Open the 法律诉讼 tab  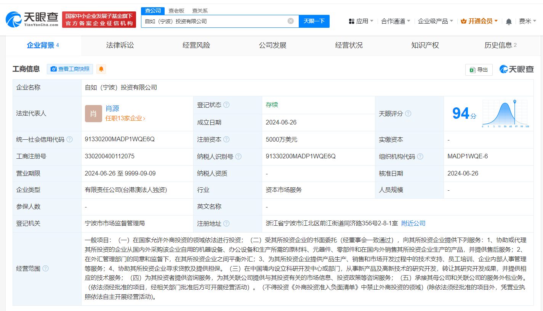click(120, 45)
